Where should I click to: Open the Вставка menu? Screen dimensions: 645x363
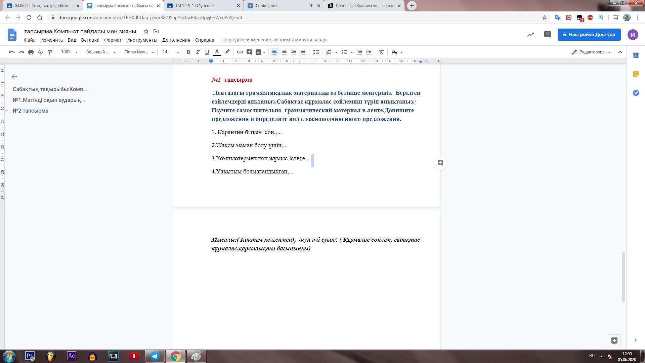(90, 40)
